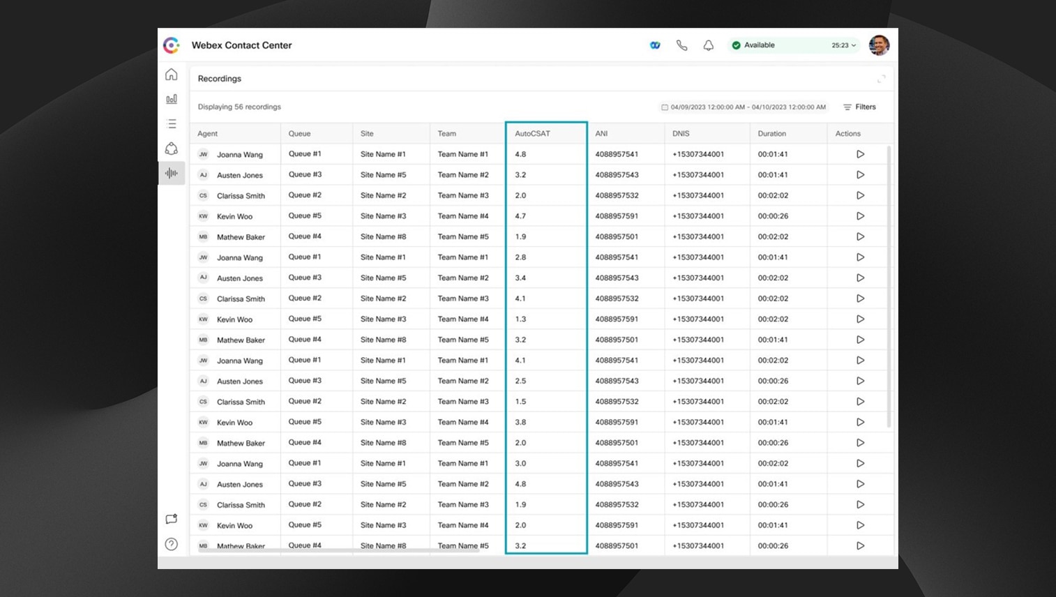The image size is (1056, 597).
Task: Click the Site column header
Action: coord(368,134)
